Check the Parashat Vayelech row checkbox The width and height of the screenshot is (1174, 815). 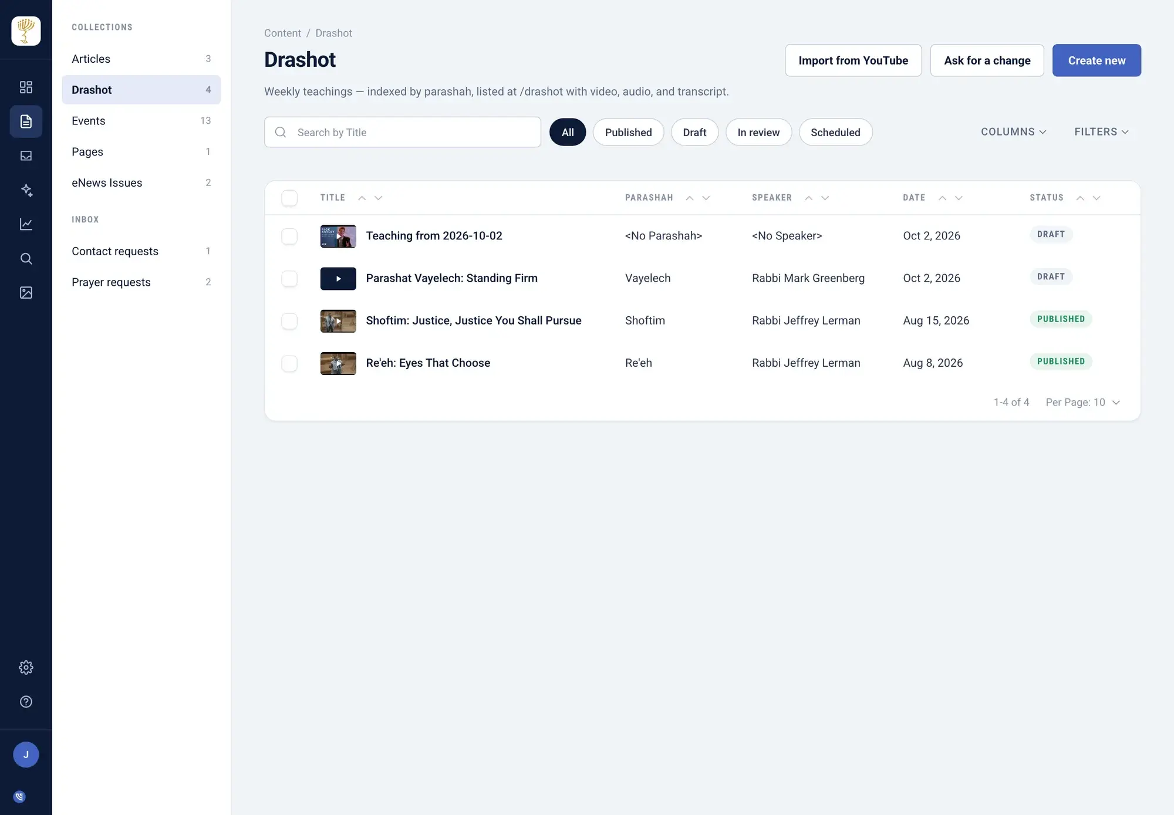coord(289,278)
